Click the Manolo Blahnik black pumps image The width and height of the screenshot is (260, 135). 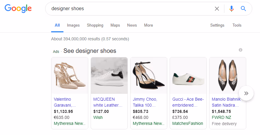tap(227, 76)
